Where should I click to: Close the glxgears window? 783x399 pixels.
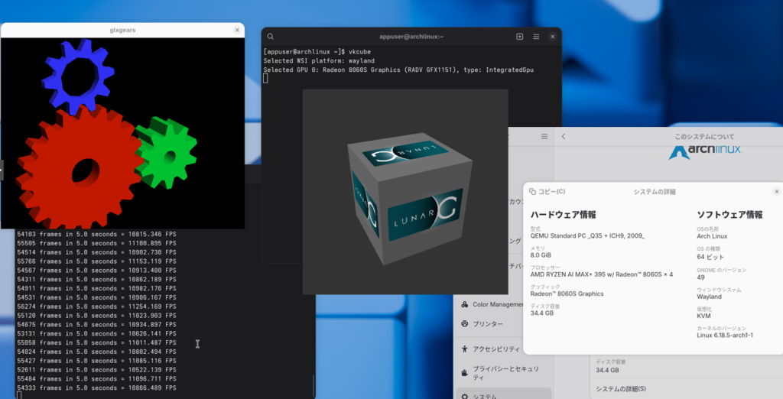pyautogui.click(x=237, y=30)
